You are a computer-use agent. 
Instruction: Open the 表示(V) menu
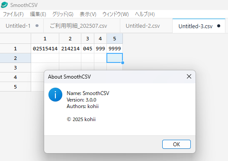click(88, 14)
